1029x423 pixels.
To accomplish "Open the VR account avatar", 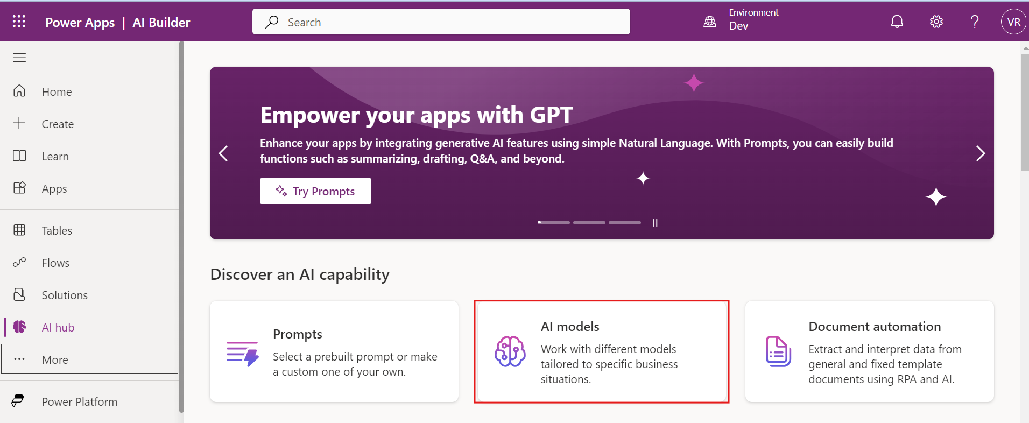I will pos(1013,22).
